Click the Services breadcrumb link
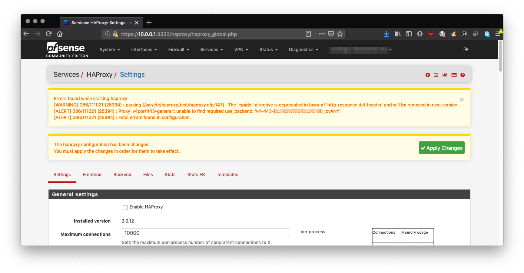The width and height of the screenshot is (524, 273). 66,75
